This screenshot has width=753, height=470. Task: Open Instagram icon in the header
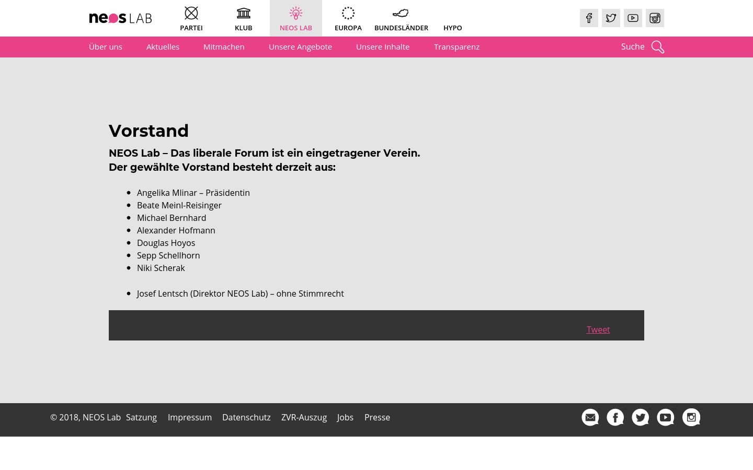coord(655,18)
